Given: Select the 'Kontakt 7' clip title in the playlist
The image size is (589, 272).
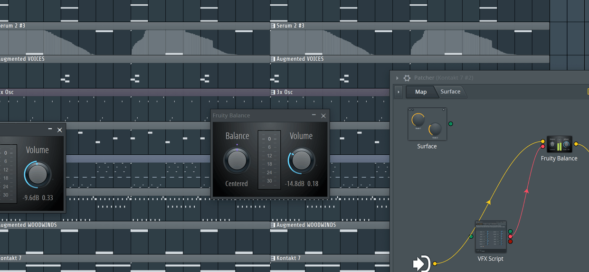Looking at the screenshot, I should [289, 258].
